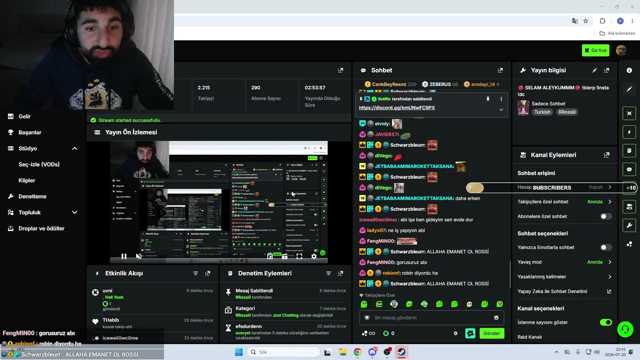Image resolution: width=640 pixels, height=360 pixels.
Task: Expand the Topluluk sidebar section
Action: [x=74, y=212]
